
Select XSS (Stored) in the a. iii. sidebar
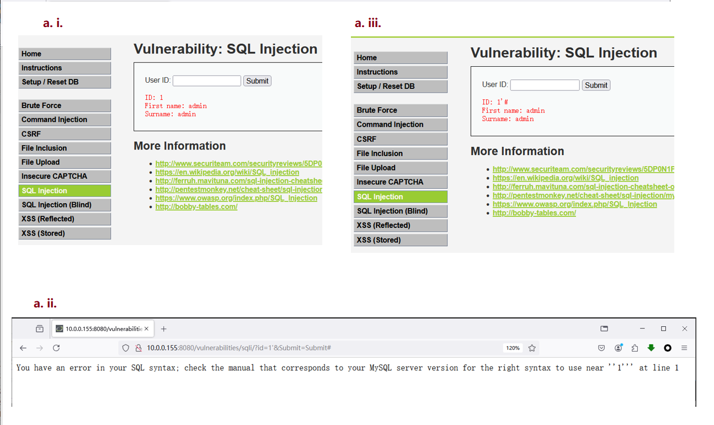coord(401,240)
